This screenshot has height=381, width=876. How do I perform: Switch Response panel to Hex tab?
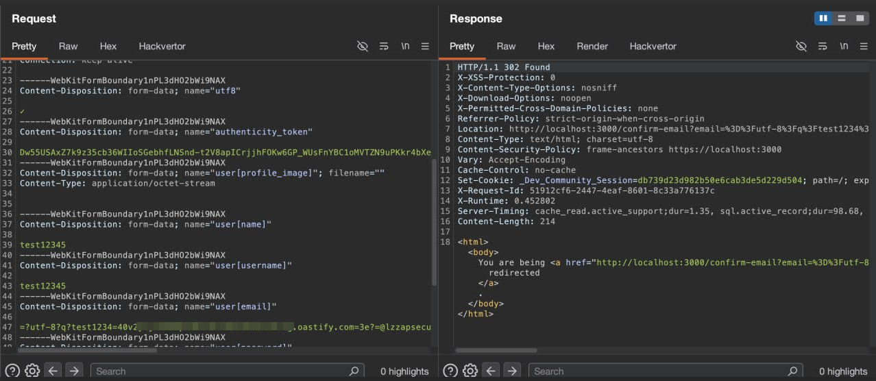click(x=546, y=46)
